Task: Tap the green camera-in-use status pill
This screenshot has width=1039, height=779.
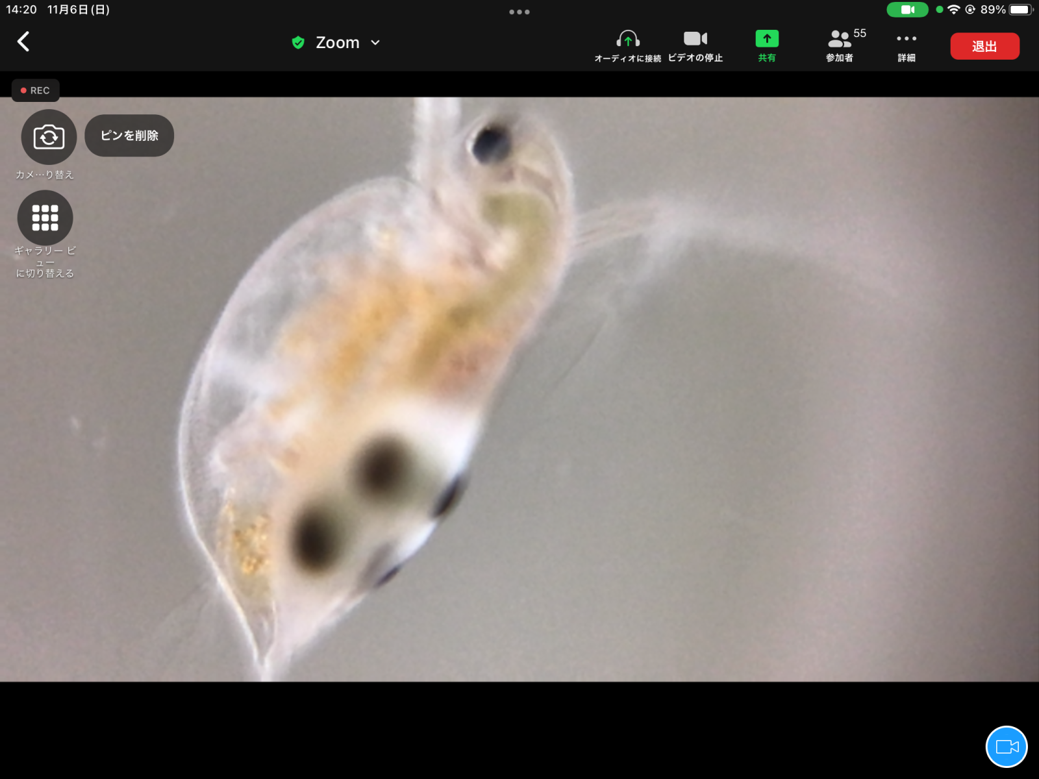Action: 907,10
